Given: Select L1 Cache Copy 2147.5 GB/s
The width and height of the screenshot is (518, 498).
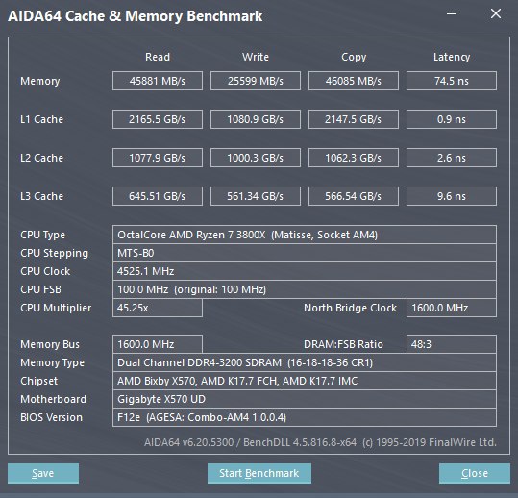Looking at the screenshot, I should (x=354, y=119).
